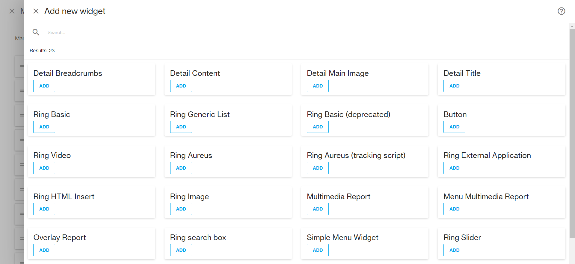Add the Detail Breadcrumbs widget
Viewport: 575px width, 264px height.
coord(44,86)
